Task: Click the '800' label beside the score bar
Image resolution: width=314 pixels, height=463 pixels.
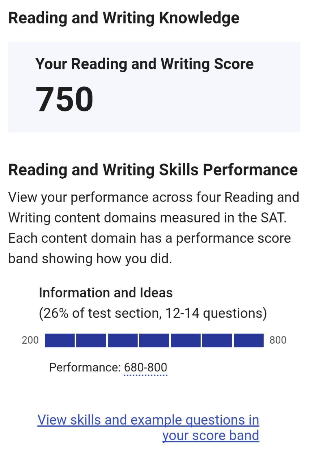Action: (x=278, y=340)
